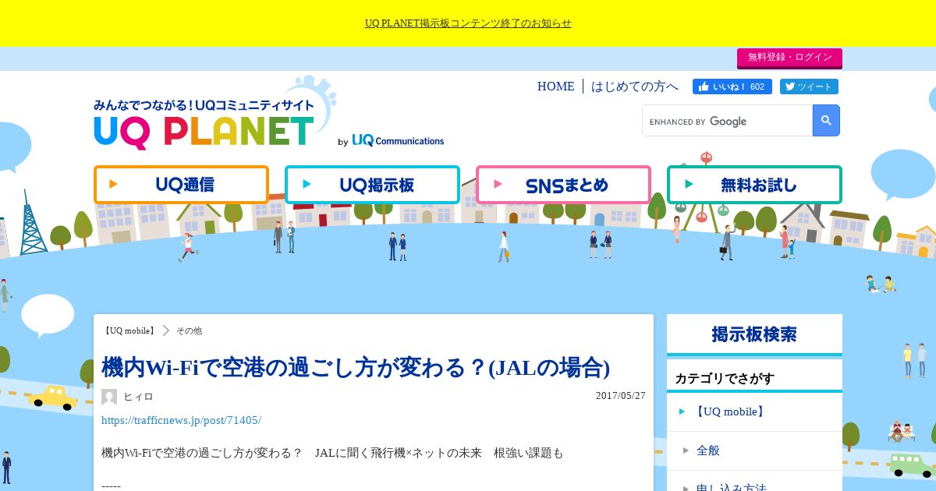Click the arrow beside 全般

[x=686, y=450]
